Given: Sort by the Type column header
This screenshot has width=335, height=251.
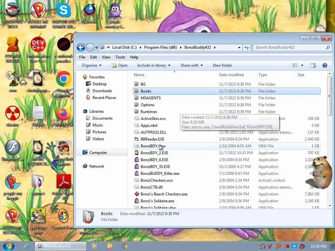Looking at the screenshot, I should click(x=276, y=75).
